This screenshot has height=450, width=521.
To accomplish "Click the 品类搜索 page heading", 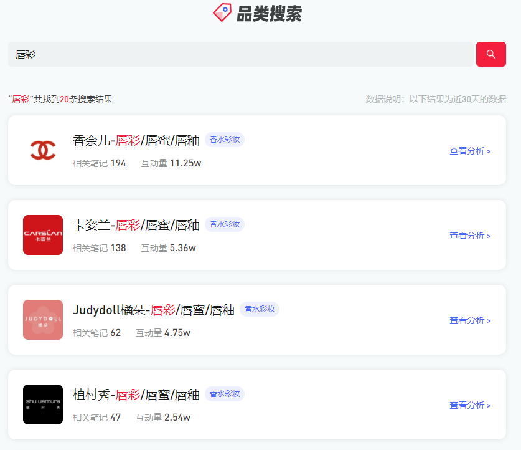I will pos(269,14).
